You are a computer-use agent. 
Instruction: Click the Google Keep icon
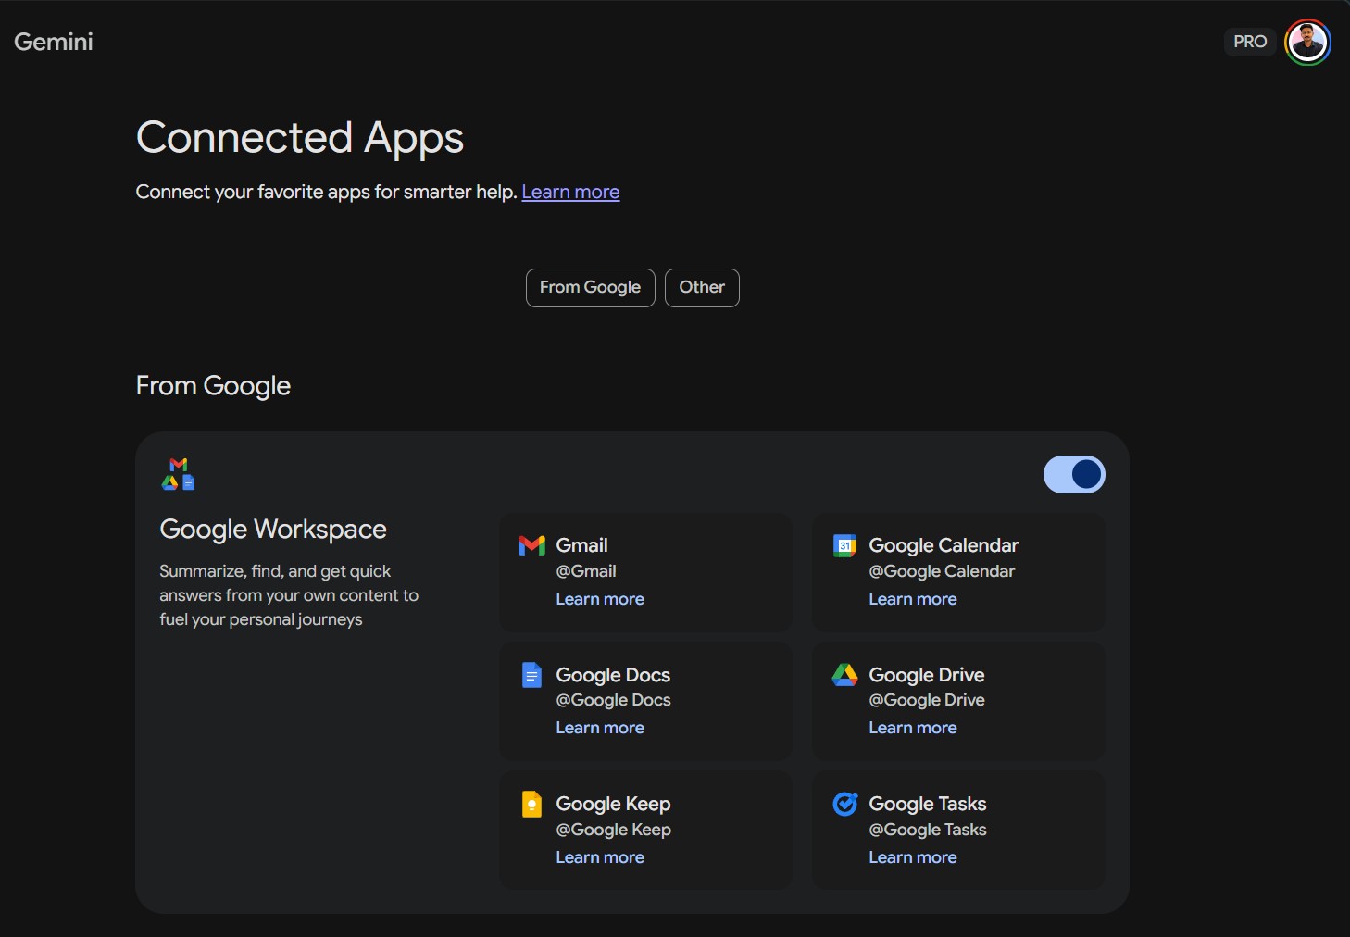pos(531,804)
